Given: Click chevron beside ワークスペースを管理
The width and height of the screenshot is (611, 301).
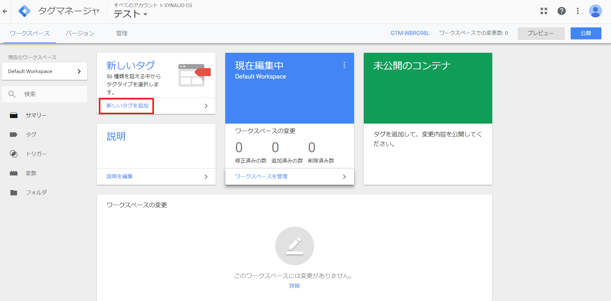Looking at the screenshot, I should point(344,177).
